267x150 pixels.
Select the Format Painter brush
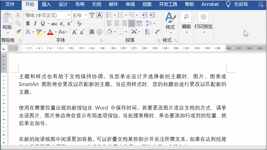click(x=18, y=31)
